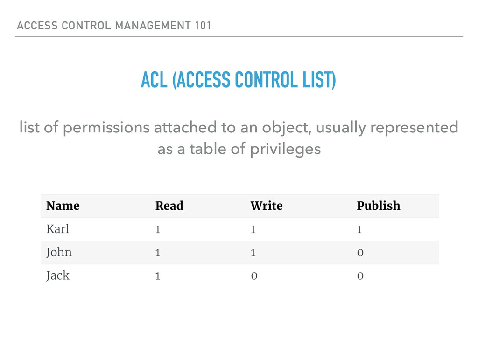
Task: Click the John name cell
Action: point(59,252)
